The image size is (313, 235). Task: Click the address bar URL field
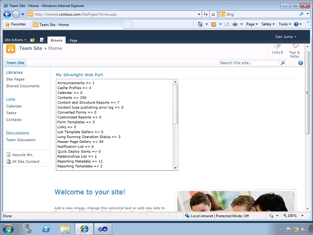pos(113,14)
